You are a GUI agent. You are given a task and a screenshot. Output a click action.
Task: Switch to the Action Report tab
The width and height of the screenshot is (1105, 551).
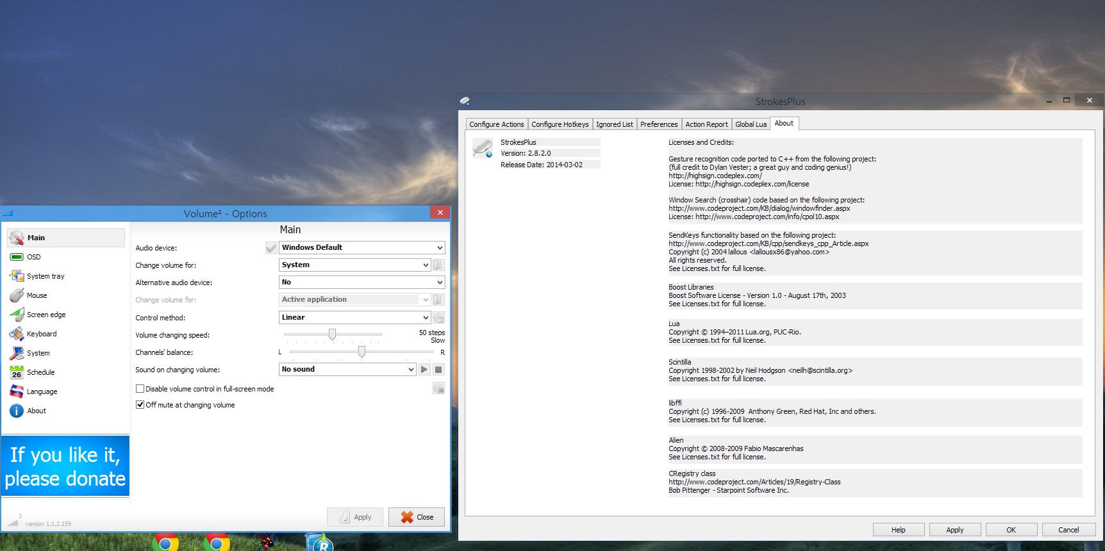click(x=707, y=124)
